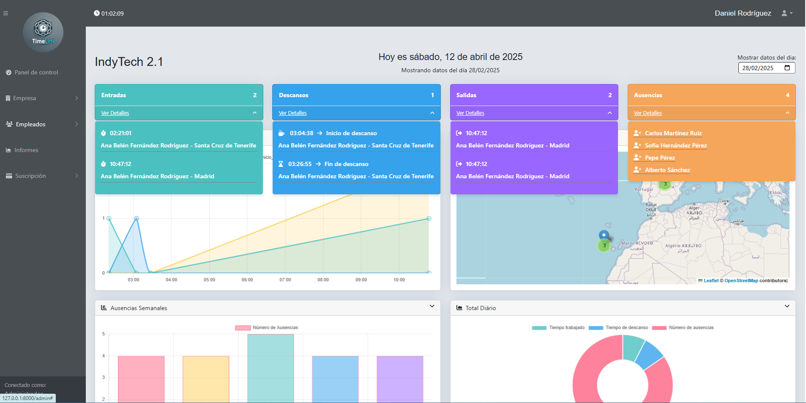This screenshot has width=806, height=403.
Task: Click the Panel de control dashboard icon
Action: tap(8, 72)
